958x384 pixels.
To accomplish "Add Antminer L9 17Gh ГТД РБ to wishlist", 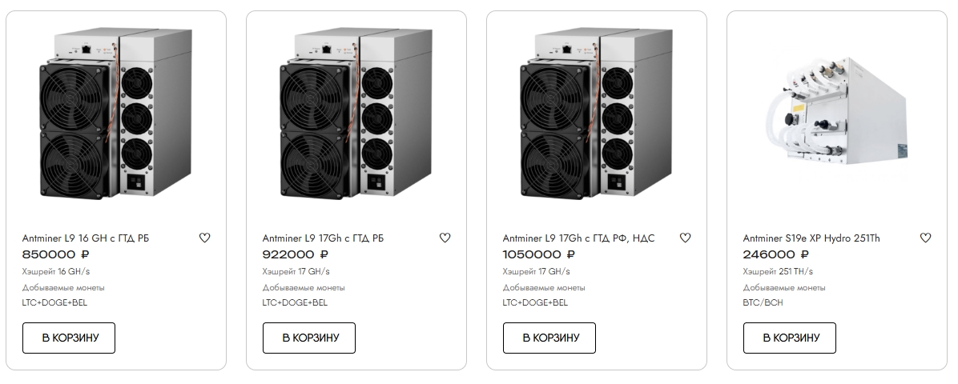I will (x=445, y=238).
